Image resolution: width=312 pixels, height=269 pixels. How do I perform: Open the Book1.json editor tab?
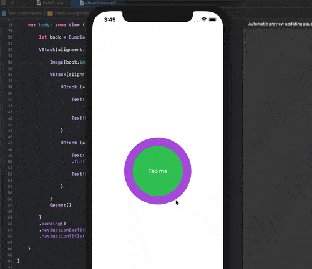click(x=51, y=2)
